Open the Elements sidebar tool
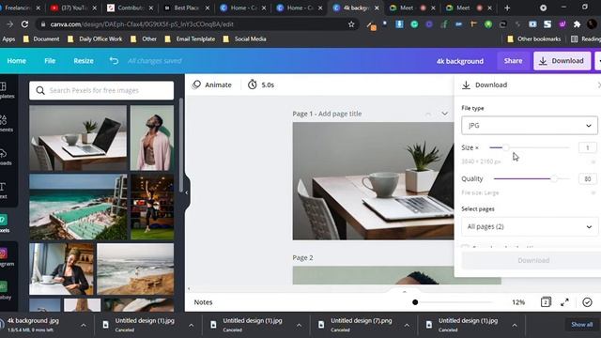 pos(4,123)
